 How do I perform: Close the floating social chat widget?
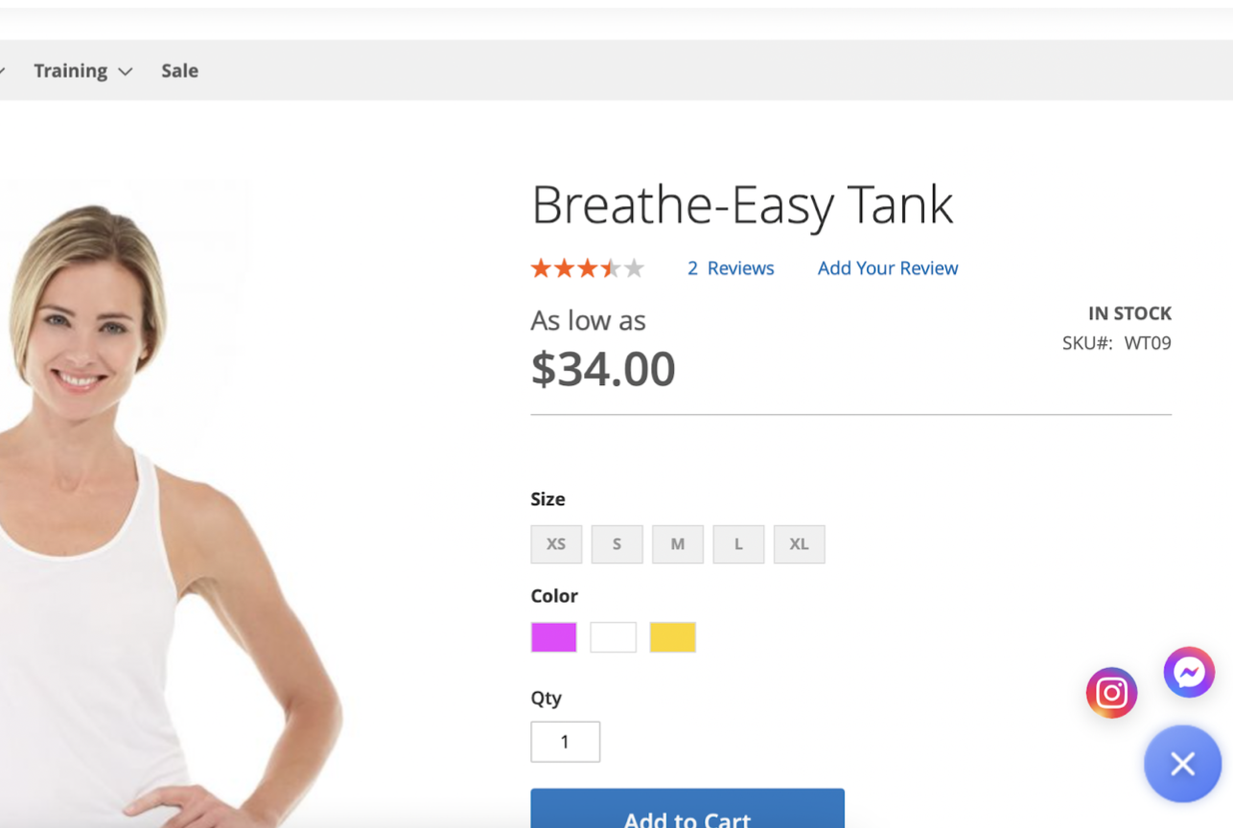point(1182,764)
